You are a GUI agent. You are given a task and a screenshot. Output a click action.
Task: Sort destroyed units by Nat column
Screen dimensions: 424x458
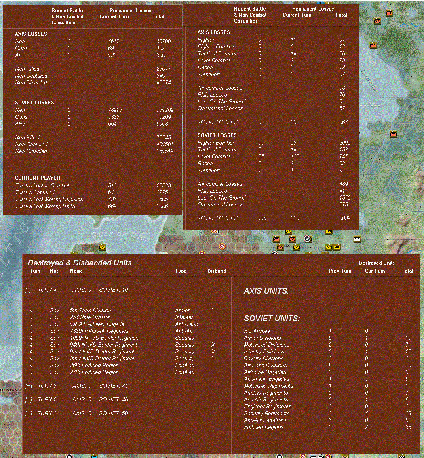[54, 271]
